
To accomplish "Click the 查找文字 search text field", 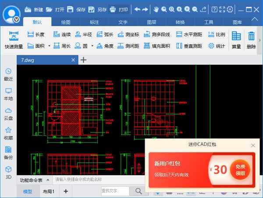I will pos(115,191).
